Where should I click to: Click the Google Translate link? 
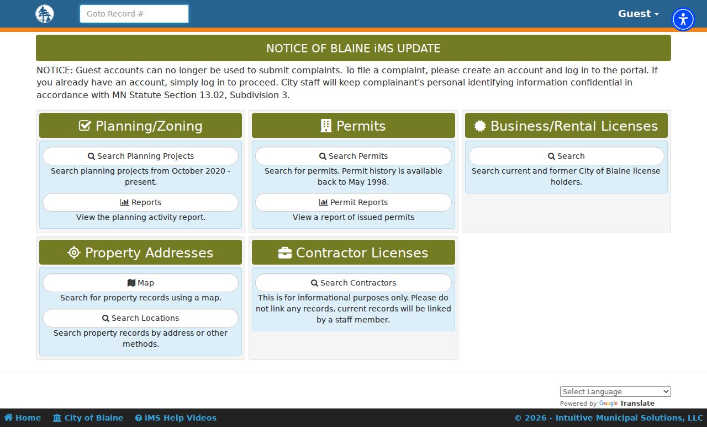click(x=627, y=404)
